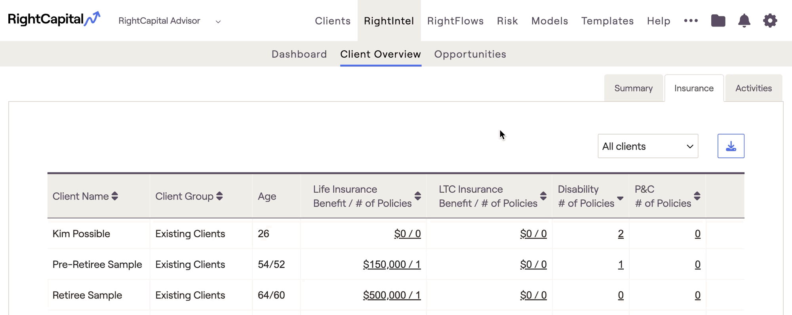This screenshot has height=315, width=792.
Task: Open Pre-Retiree Sample $150,000 / 1 life link
Action: tap(392, 264)
